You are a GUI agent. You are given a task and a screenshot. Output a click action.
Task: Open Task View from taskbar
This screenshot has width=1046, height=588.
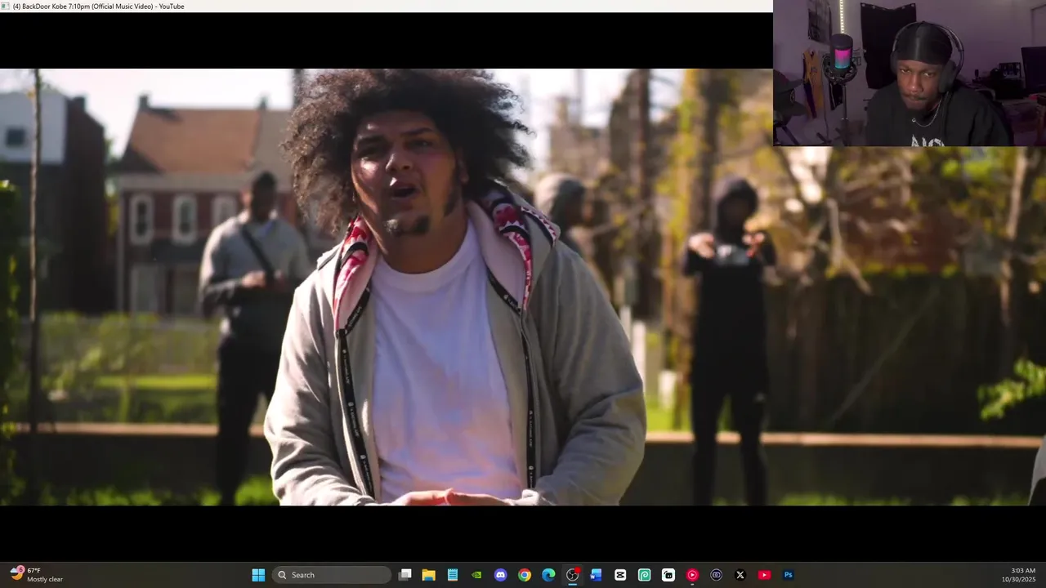coord(405,575)
